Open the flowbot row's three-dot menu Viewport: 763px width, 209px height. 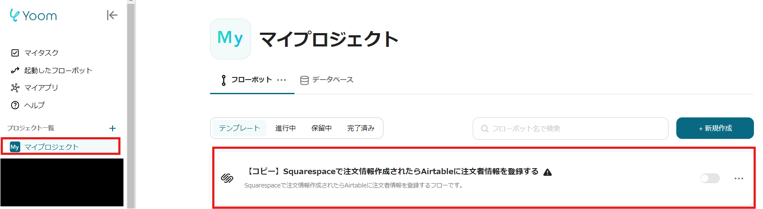click(739, 178)
